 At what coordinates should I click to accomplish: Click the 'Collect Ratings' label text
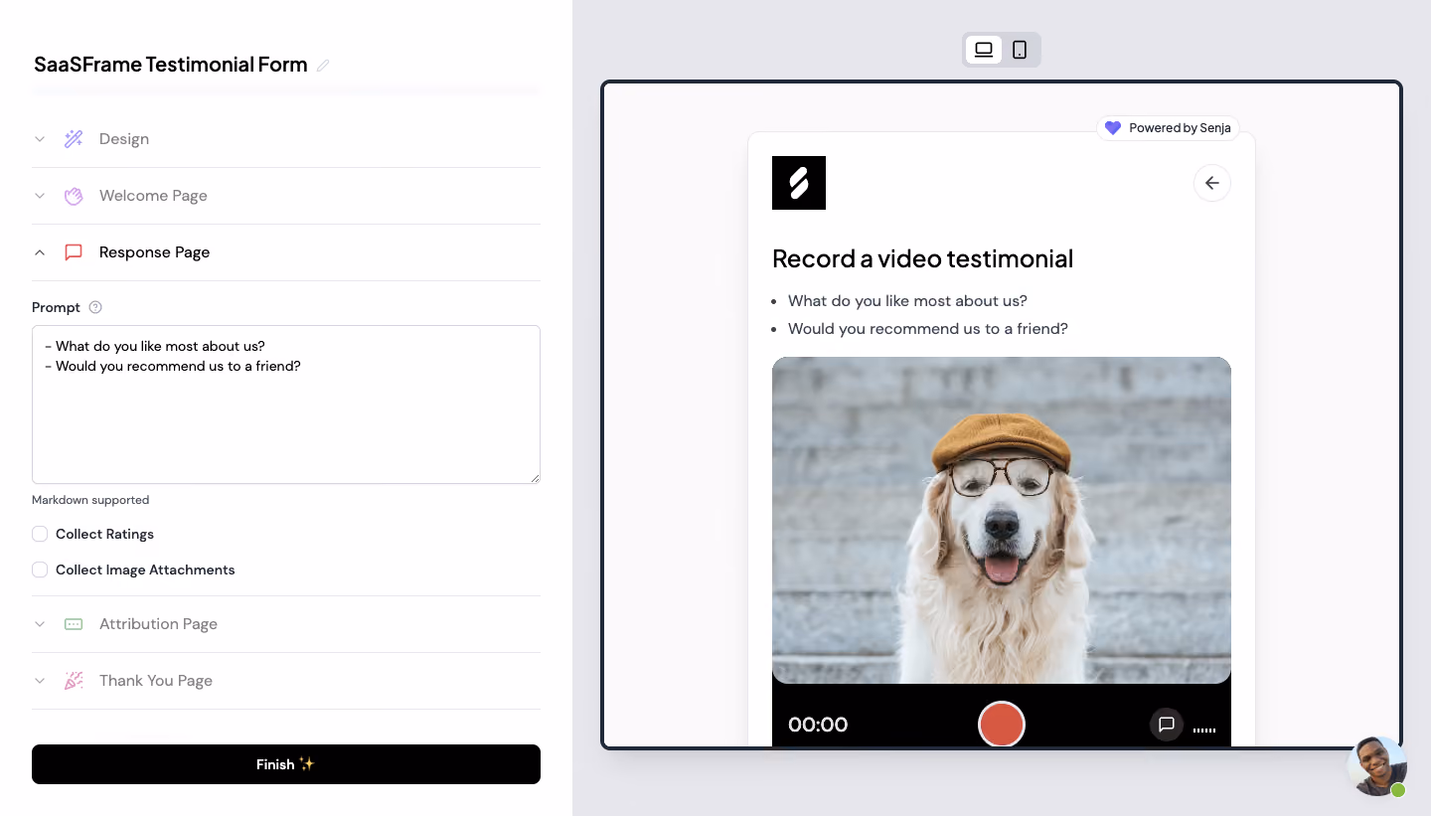(x=104, y=534)
